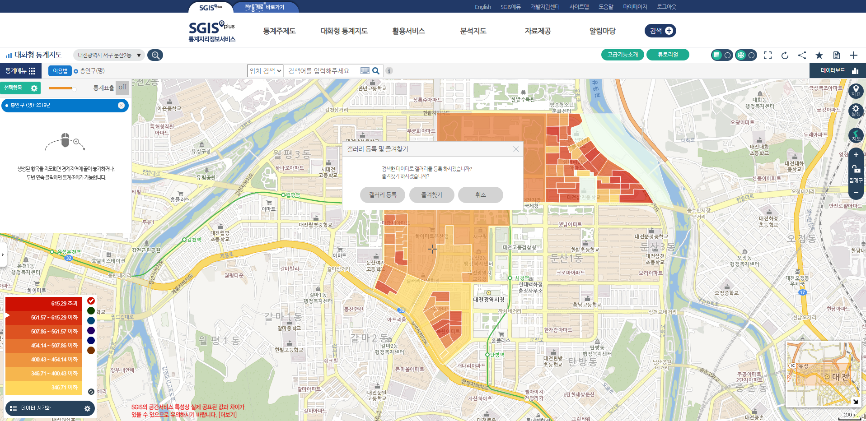This screenshot has width=866, height=421.
Task: Click the magnifier button beside region selector
Action: 155,55
